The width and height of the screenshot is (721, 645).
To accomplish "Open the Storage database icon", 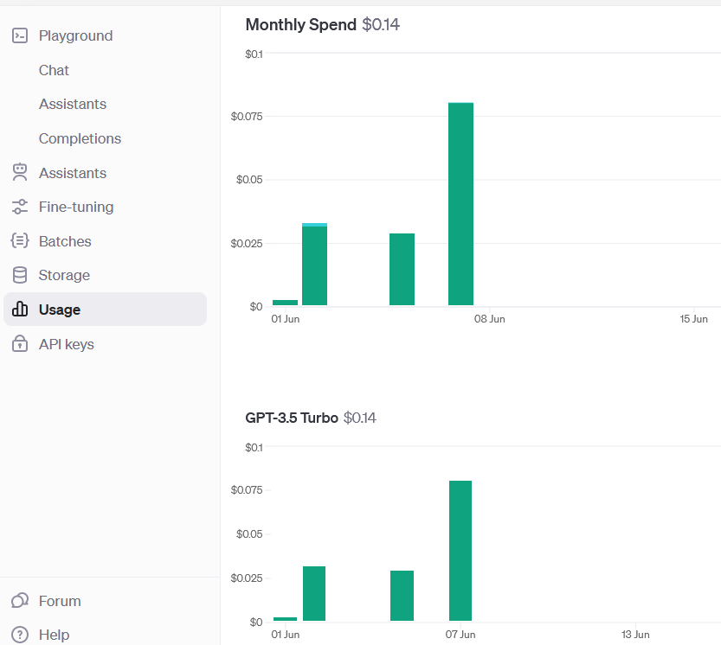I will tap(20, 275).
